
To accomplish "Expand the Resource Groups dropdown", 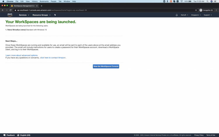I will pyautogui.click(x=41, y=15).
